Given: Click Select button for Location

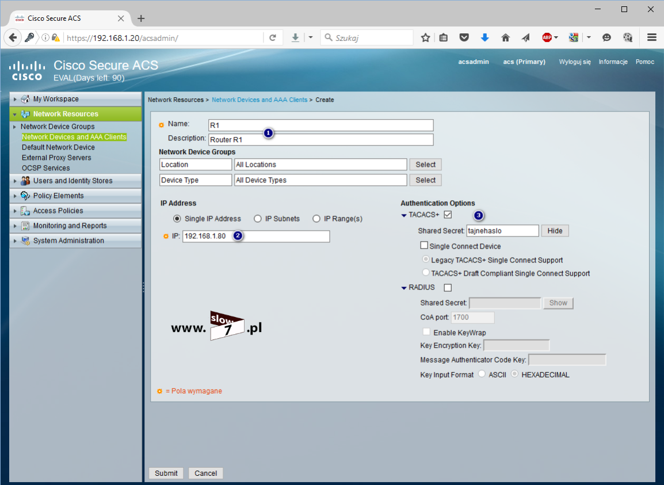Looking at the screenshot, I should [x=426, y=165].
